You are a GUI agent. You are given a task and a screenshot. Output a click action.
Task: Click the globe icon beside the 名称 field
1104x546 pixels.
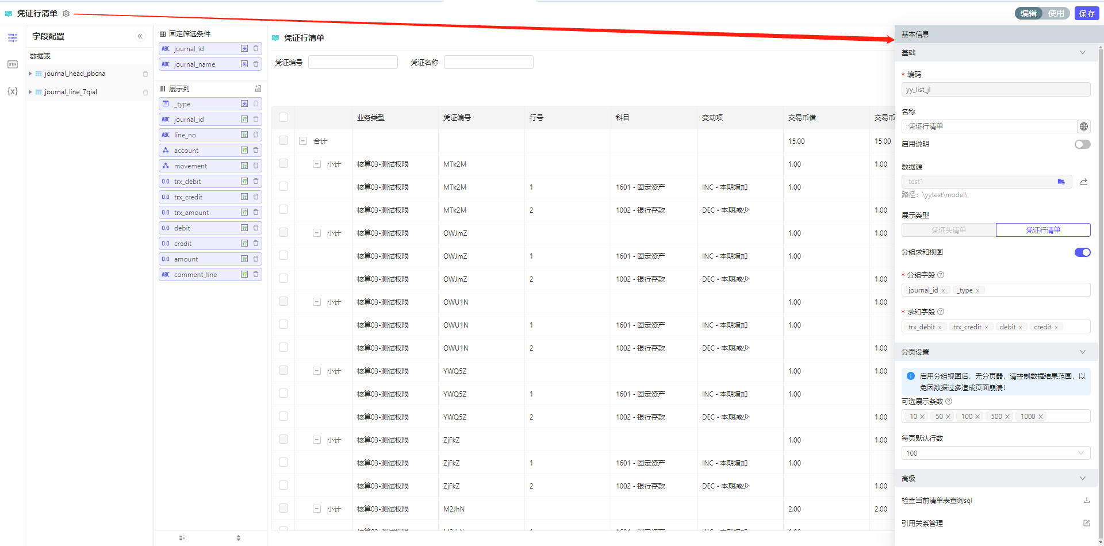click(x=1083, y=126)
